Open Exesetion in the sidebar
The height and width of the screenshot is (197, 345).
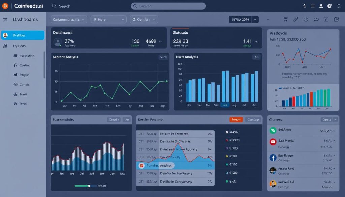click(27, 56)
